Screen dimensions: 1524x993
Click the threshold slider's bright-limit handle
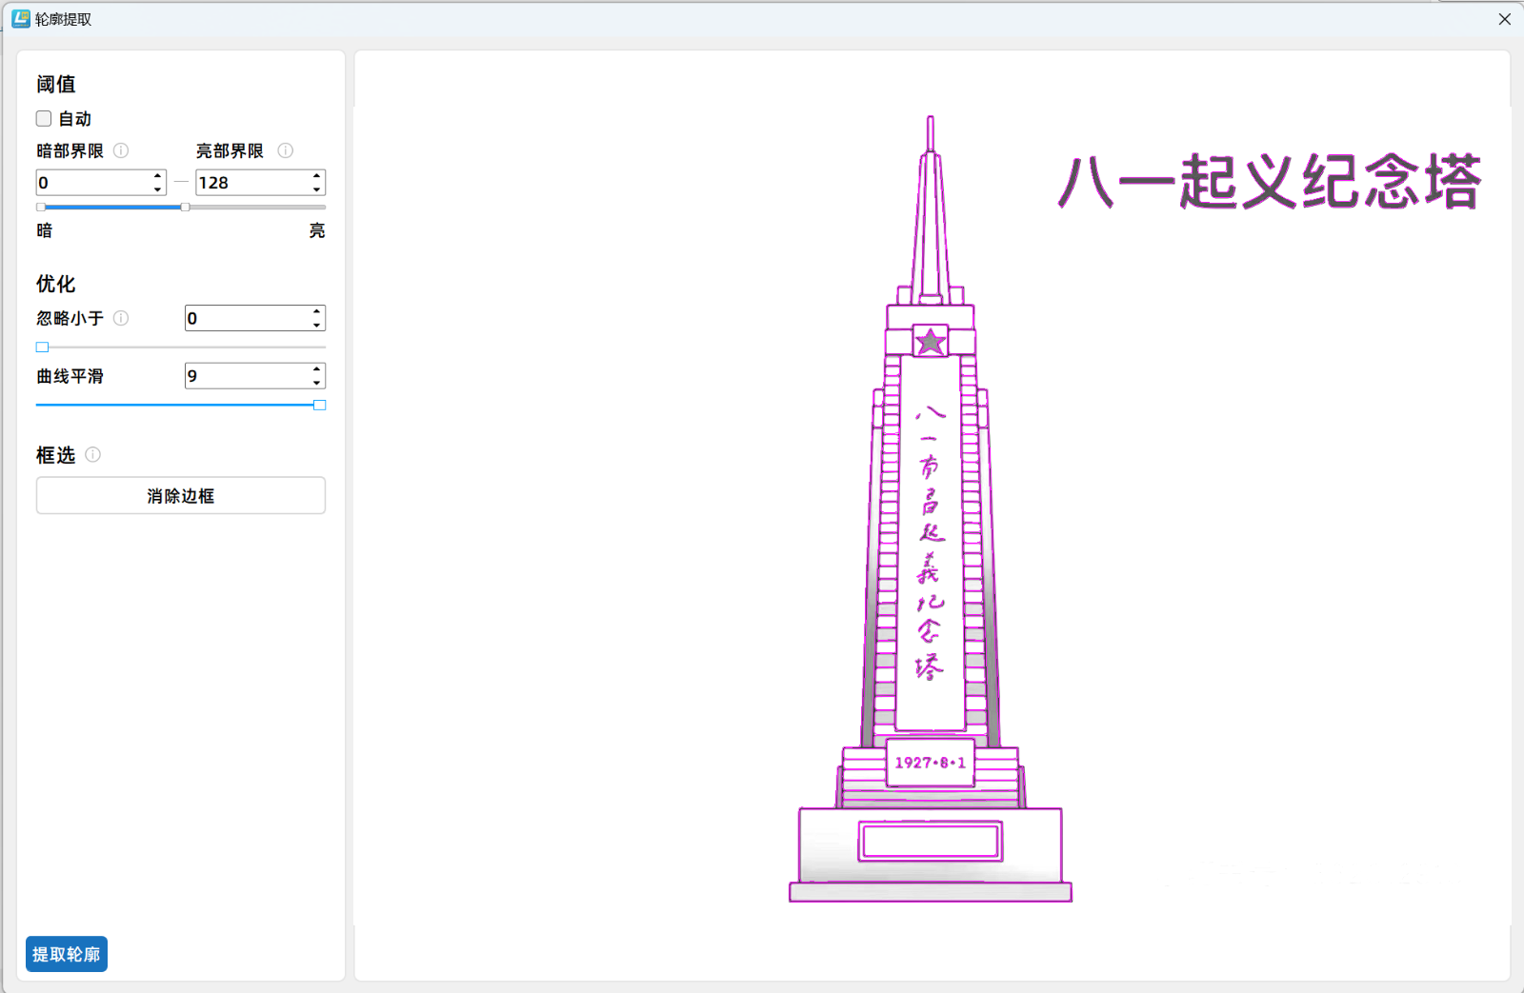185,207
